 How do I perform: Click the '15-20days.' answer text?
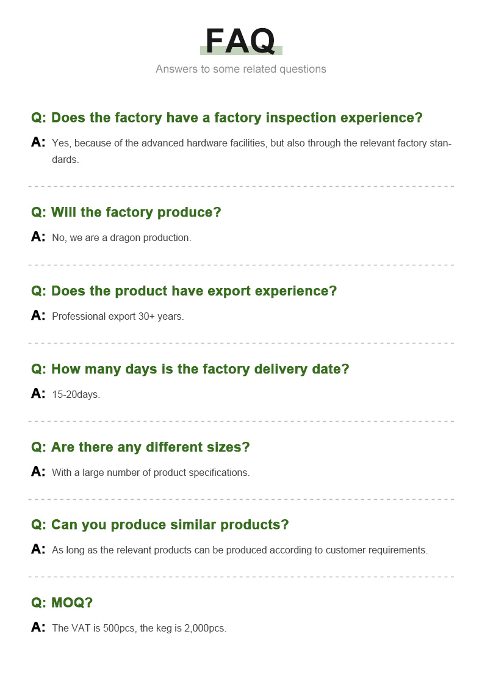[x=76, y=394]
